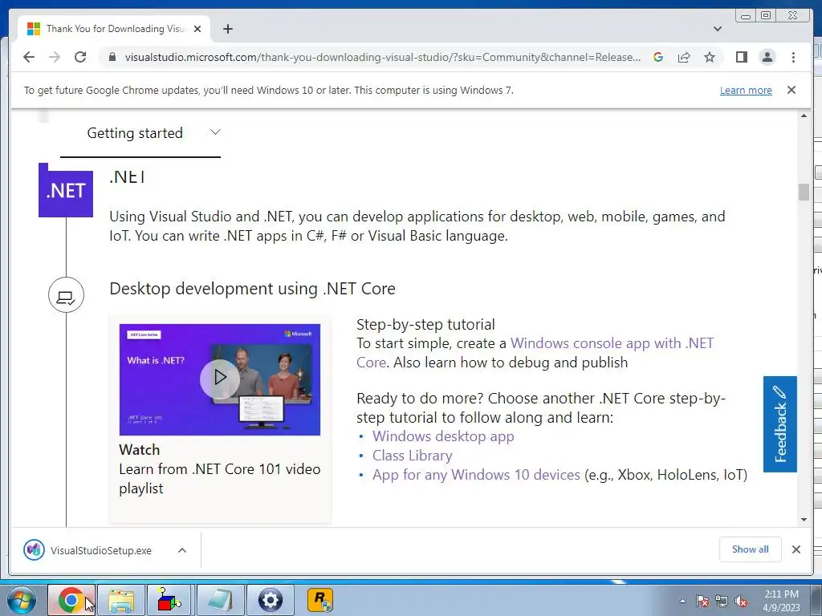
Task: Open App for any Windows 10 devices link
Action: point(476,475)
